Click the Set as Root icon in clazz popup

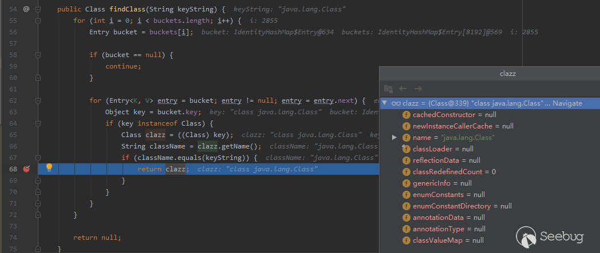click(x=388, y=89)
